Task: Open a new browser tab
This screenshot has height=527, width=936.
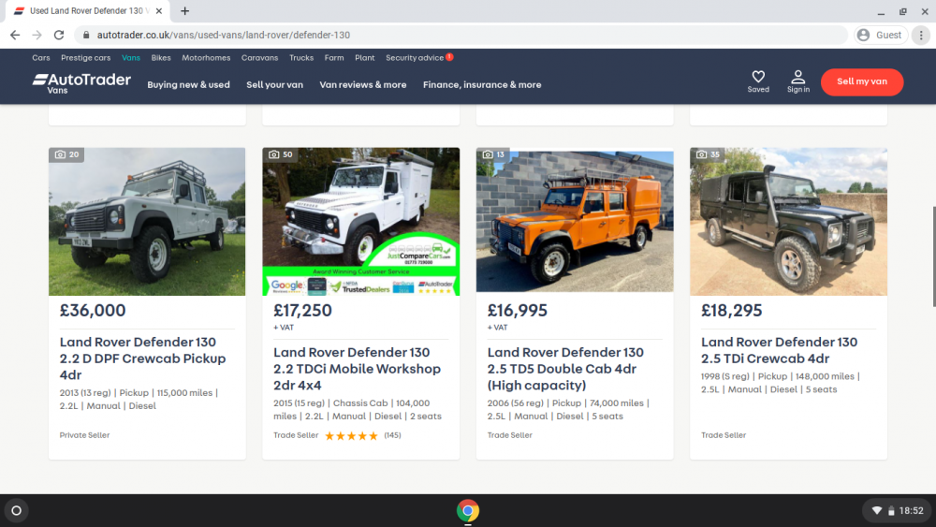Action: coord(185,10)
